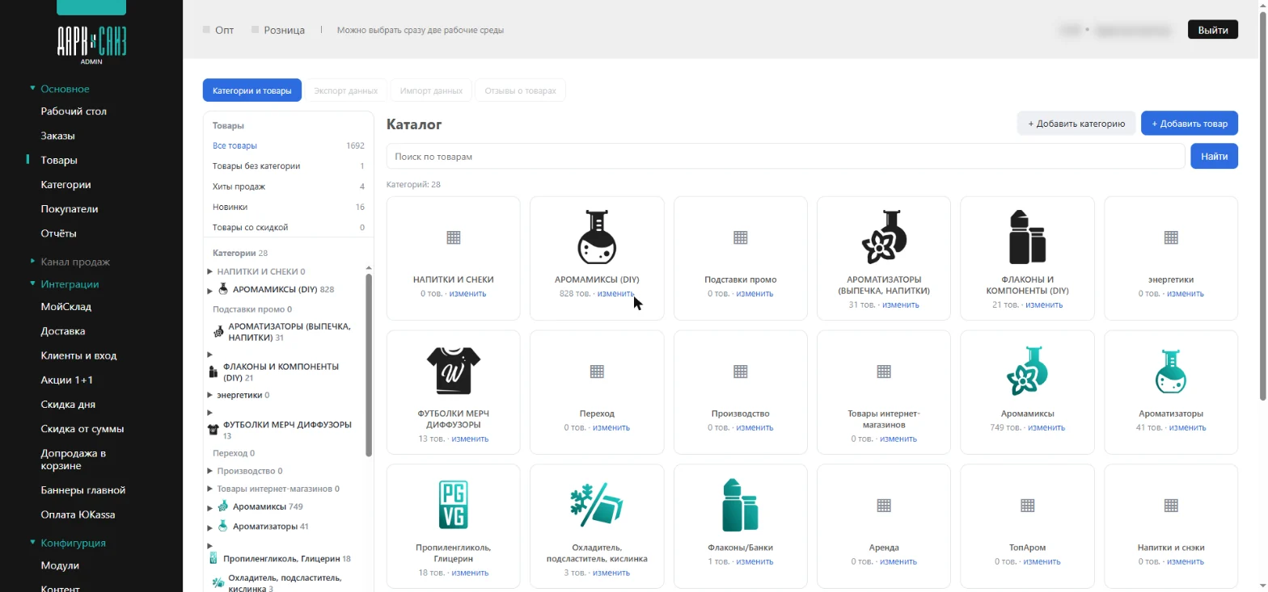
Task: Click the placeholder icon of НАПИТКИ И СНЕКИ card
Action: tap(454, 237)
